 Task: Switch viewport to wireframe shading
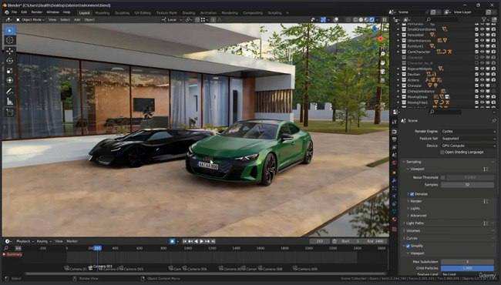(x=355, y=20)
